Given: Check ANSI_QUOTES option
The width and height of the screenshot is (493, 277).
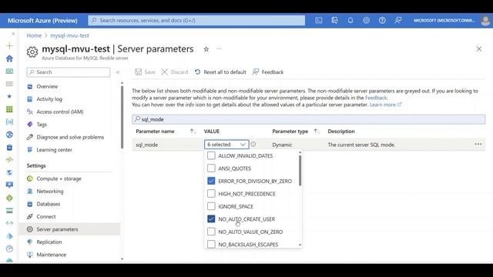Looking at the screenshot, I should [x=211, y=169].
